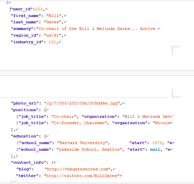Click the "first_name" key
Viewport: 194px width, 184px height.
coord(26,16)
